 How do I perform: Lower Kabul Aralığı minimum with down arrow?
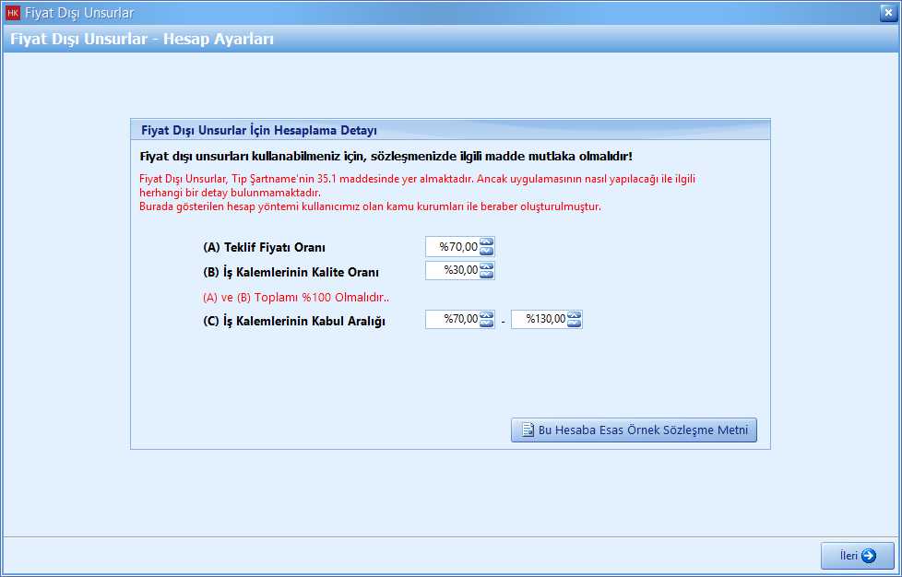point(487,324)
